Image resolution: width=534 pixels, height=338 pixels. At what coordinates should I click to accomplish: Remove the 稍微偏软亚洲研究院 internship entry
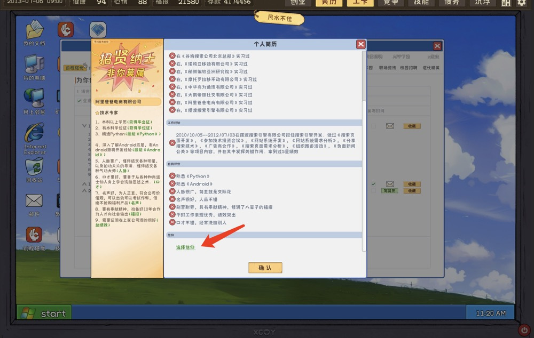(x=172, y=71)
